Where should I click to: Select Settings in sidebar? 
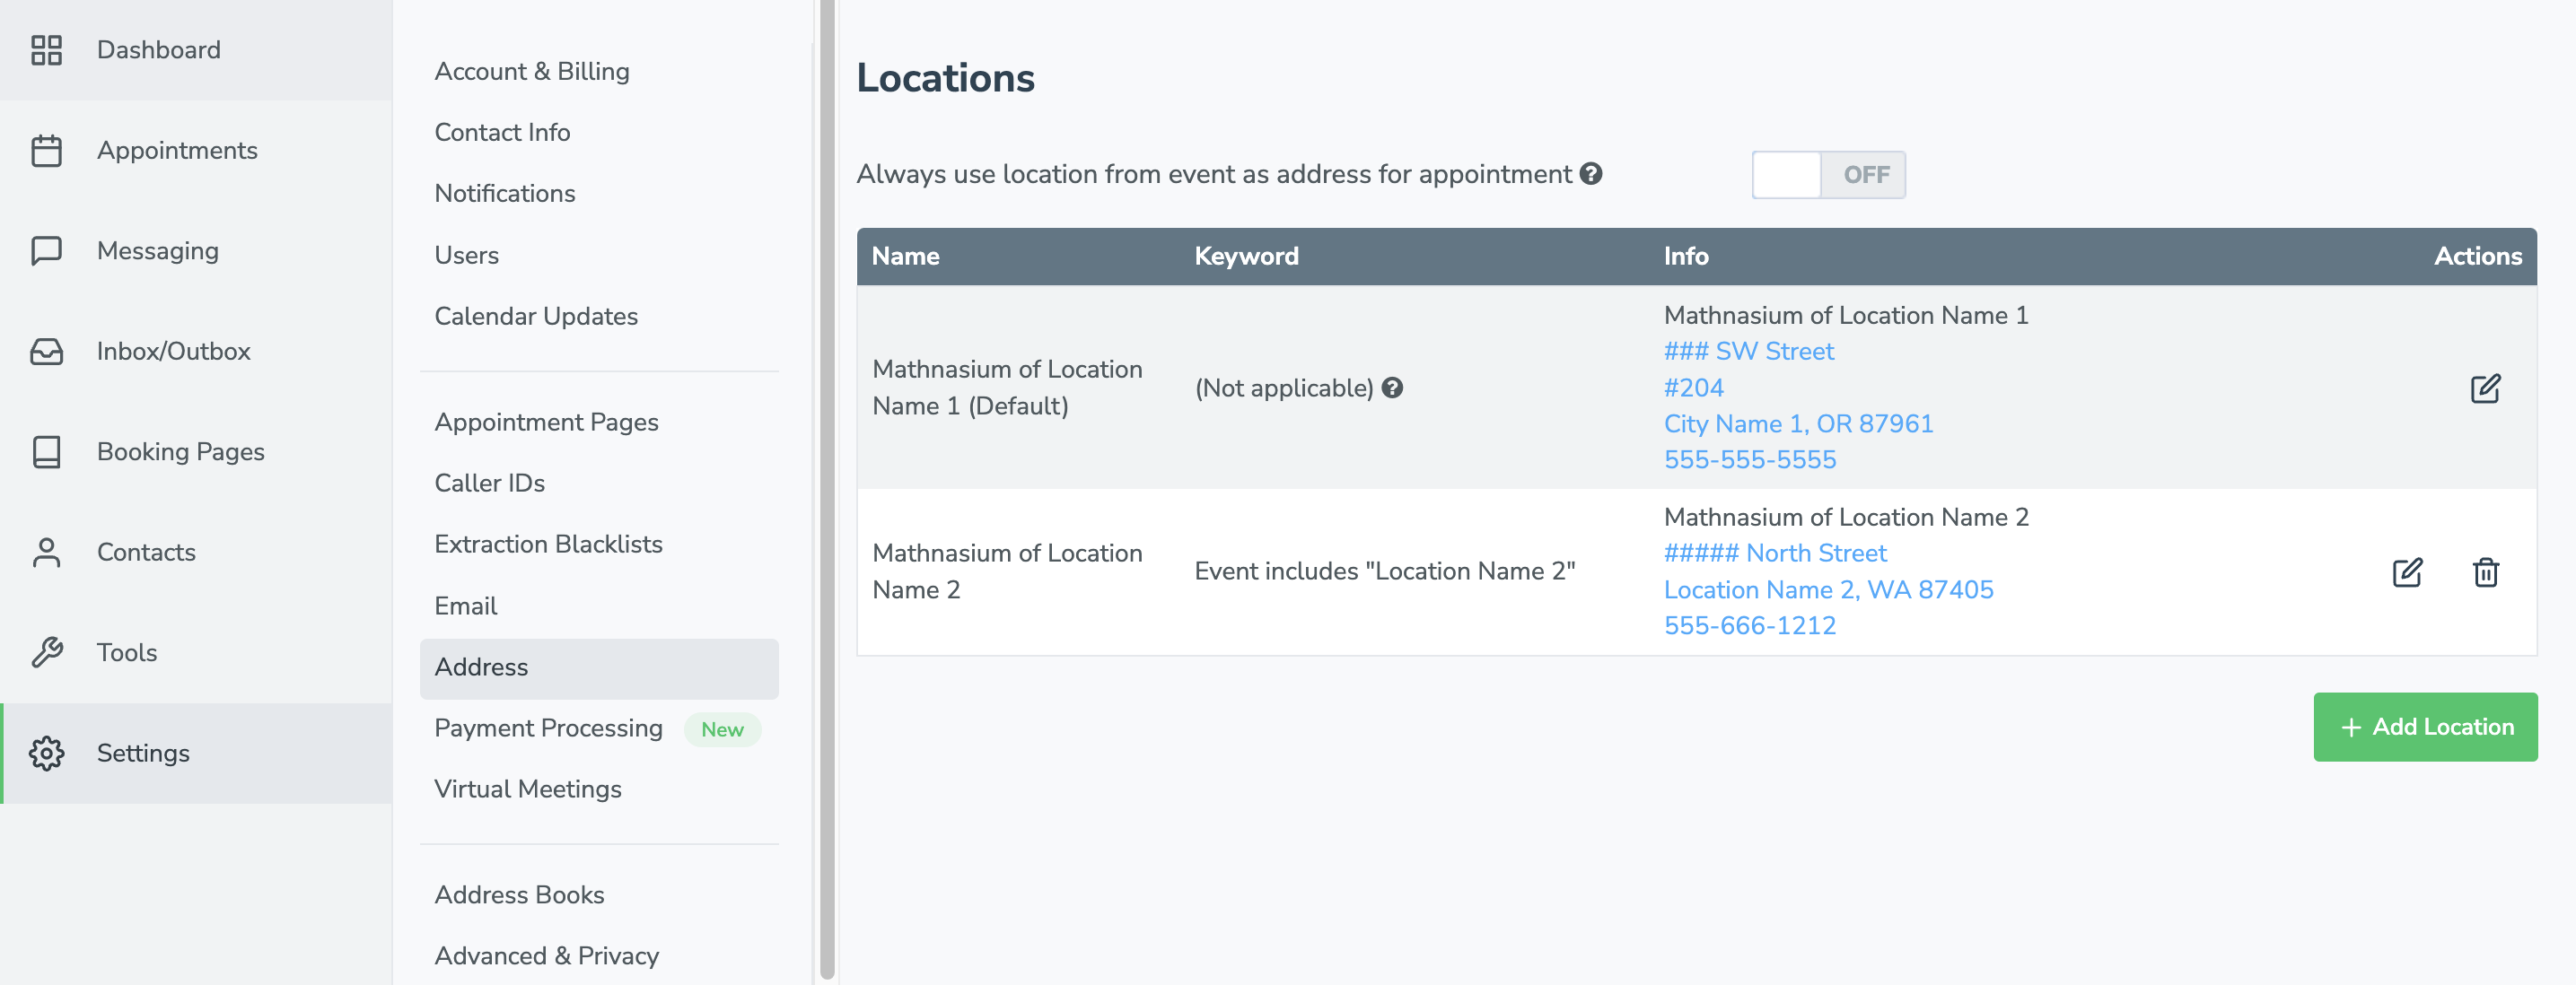(x=196, y=754)
